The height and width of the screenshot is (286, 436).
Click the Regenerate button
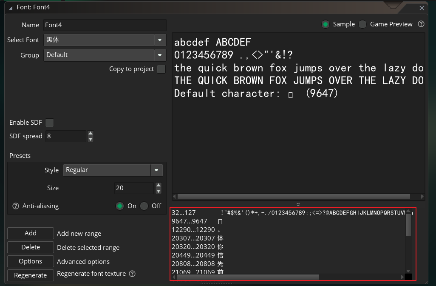tap(31, 275)
